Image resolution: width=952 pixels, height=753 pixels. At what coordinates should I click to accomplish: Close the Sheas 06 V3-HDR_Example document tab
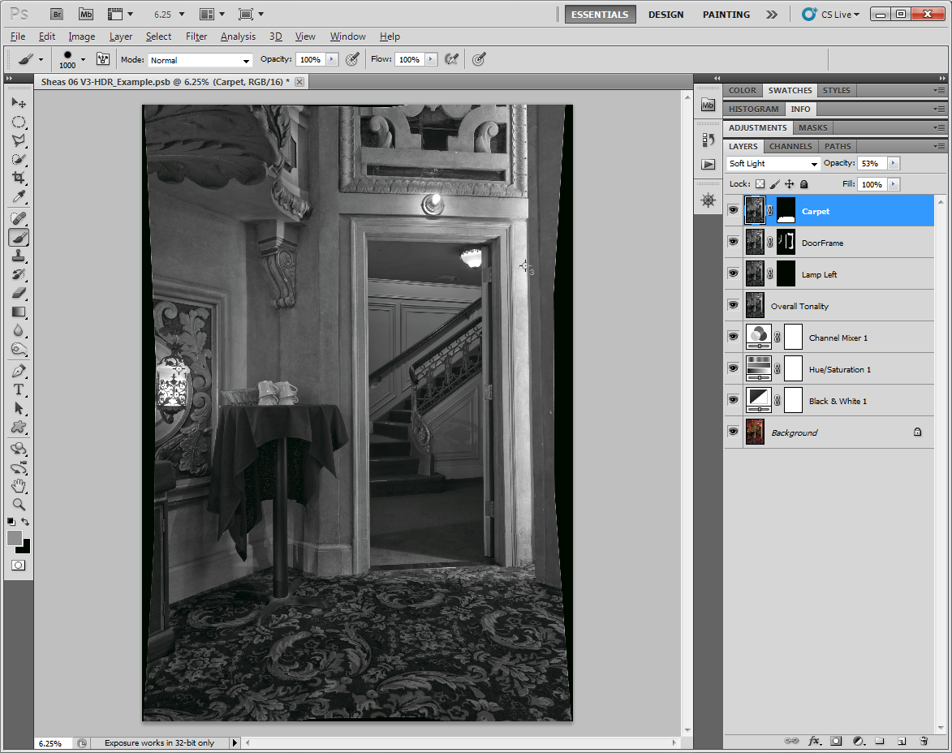click(299, 82)
